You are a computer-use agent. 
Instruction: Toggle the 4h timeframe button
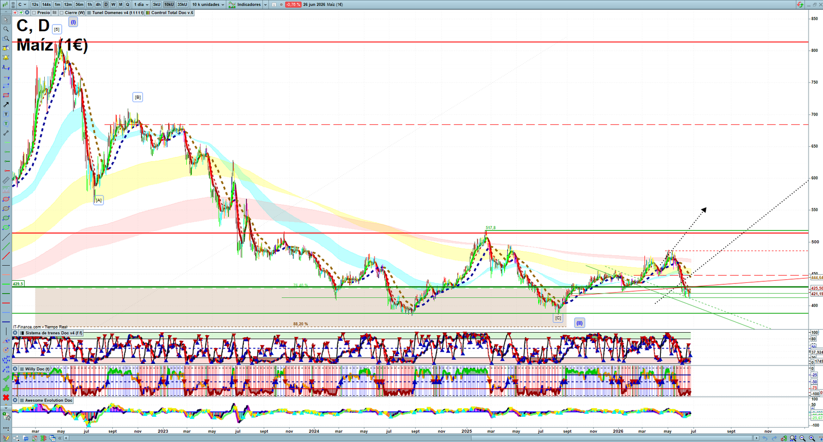(x=98, y=4)
